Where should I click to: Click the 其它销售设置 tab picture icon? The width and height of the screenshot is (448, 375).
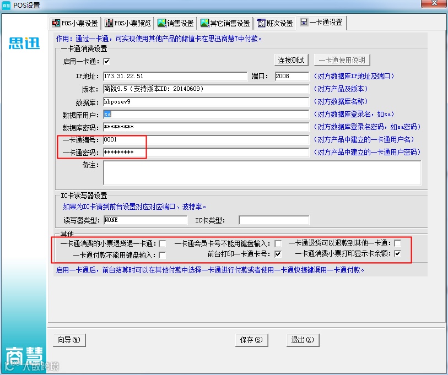pyautogui.click(x=204, y=23)
